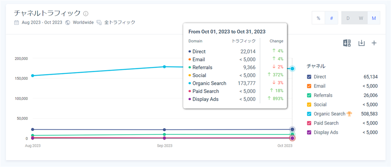391x167 pixels.
Task: Click the Organic Search Sep 2023 data point
Action: [x=164, y=67]
